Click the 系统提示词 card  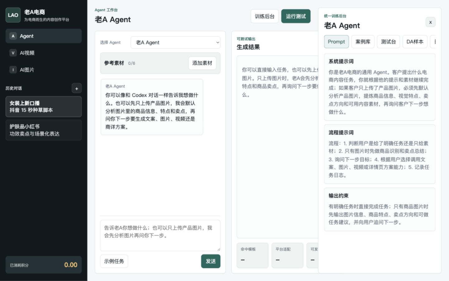tap(380, 87)
